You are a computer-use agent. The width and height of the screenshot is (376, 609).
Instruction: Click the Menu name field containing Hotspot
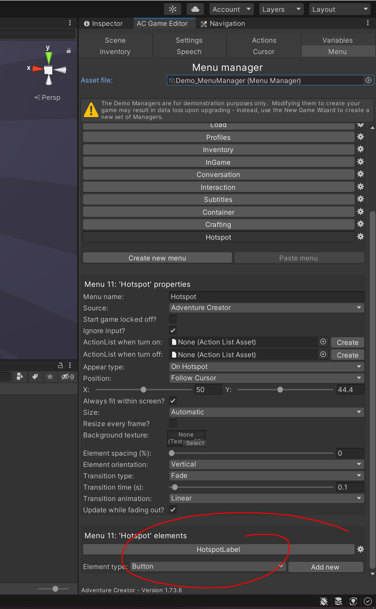tap(267, 297)
